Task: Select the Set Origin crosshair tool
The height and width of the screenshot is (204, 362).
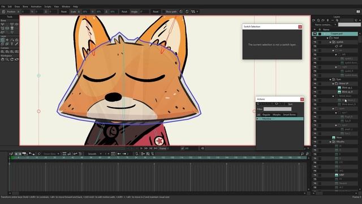Action: (7, 40)
